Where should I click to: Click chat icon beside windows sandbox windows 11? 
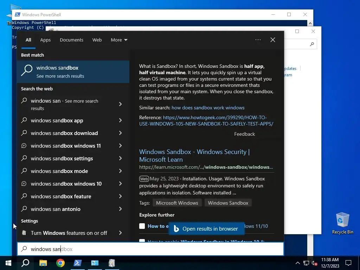tap(24, 146)
